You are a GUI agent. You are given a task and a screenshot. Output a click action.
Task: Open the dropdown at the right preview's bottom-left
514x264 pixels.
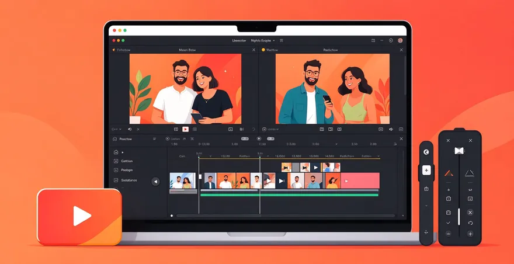[x=271, y=130]
